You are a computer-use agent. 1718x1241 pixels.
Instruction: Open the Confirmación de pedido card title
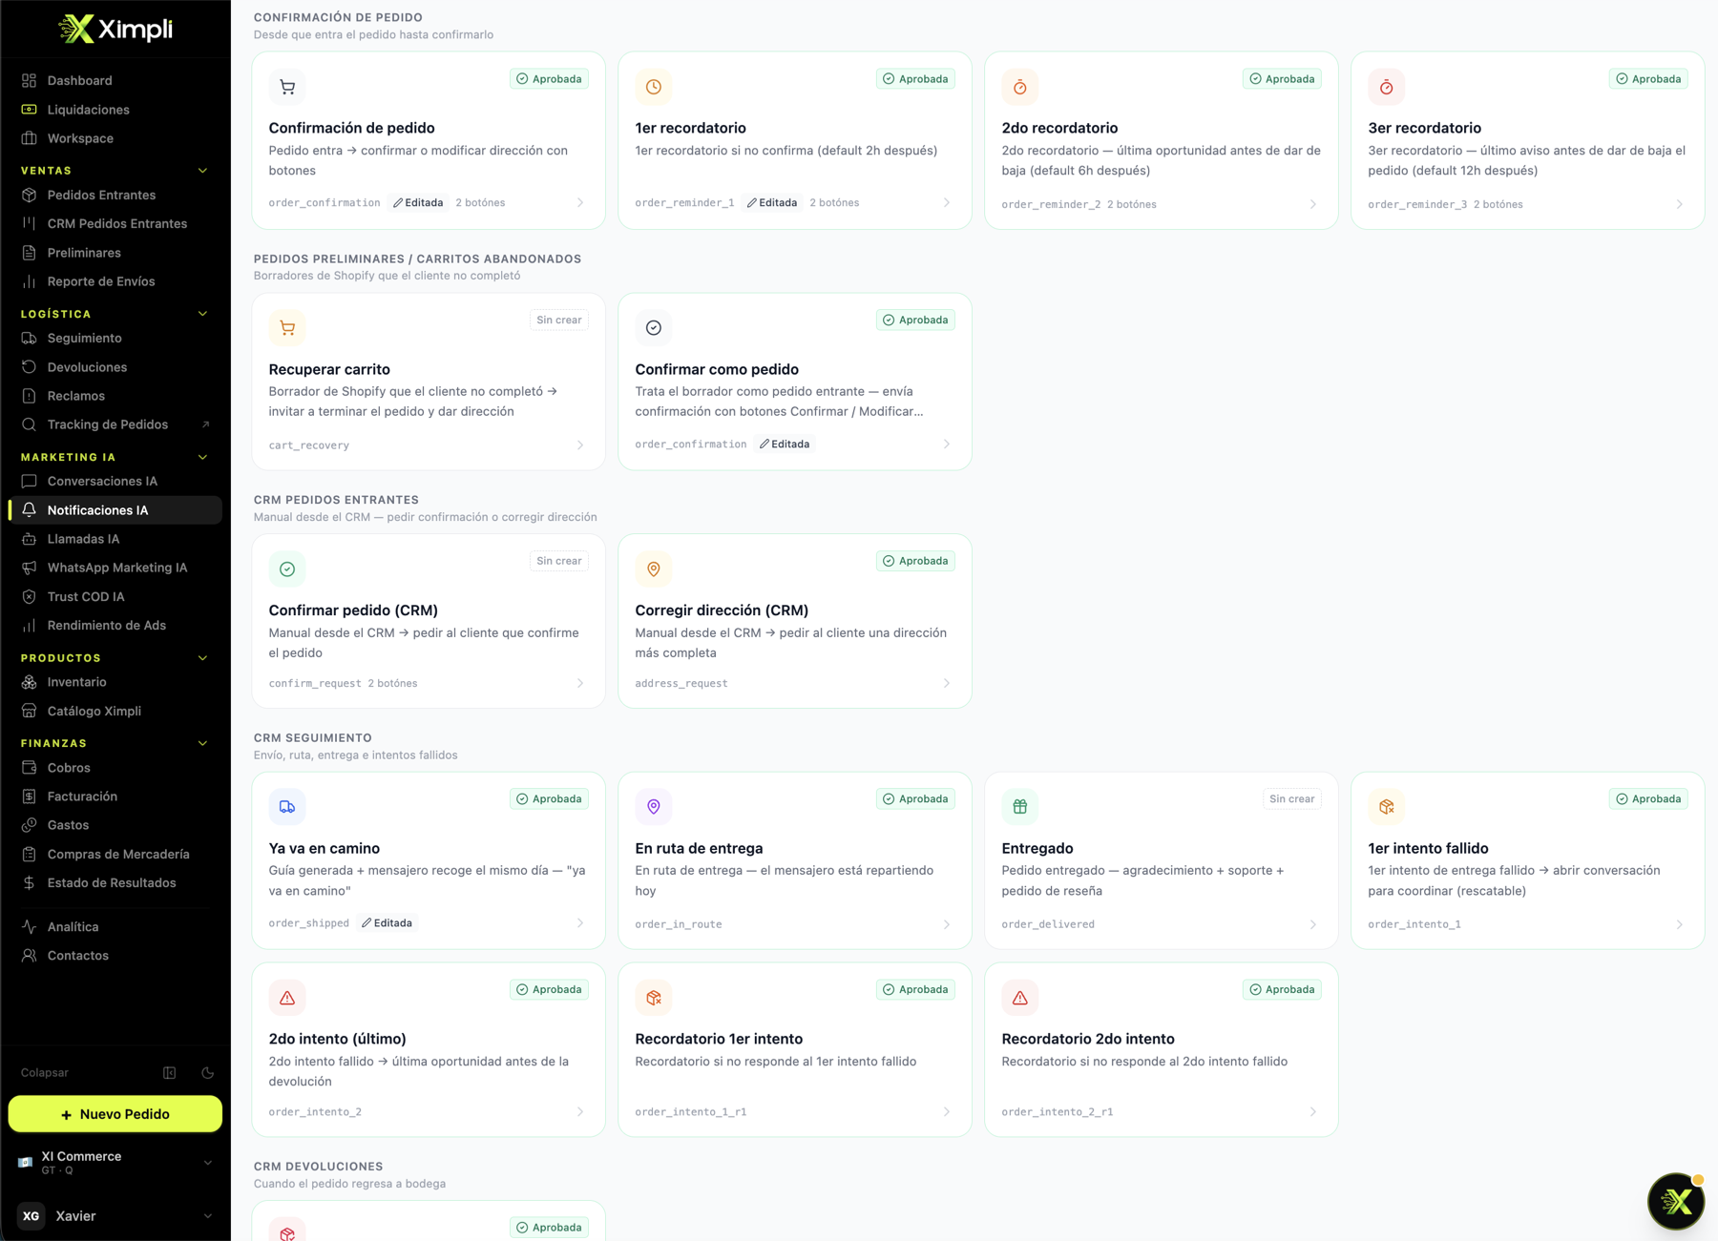tap(351, 128)
